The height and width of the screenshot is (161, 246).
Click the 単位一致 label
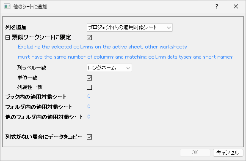[27, 78]
